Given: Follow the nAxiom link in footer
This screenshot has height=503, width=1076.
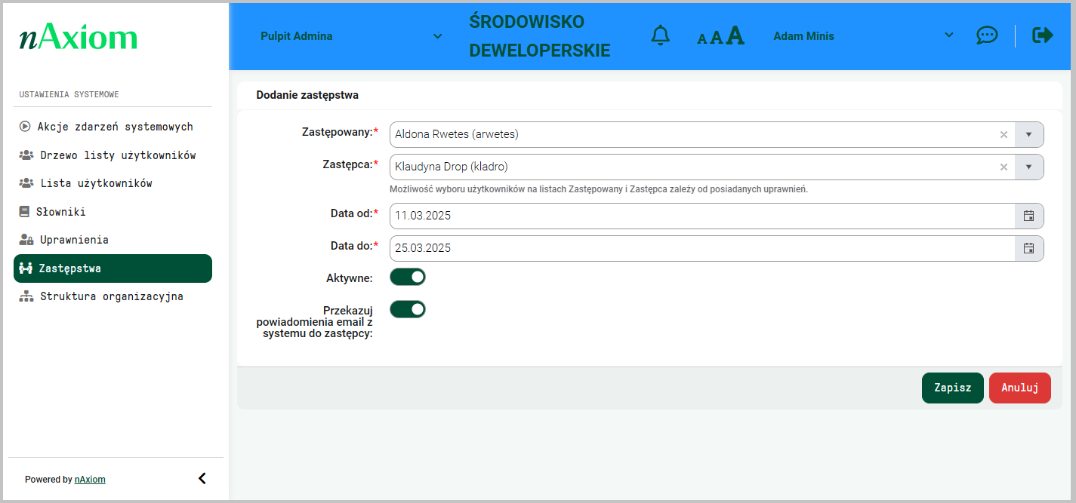Looking at the screenshot, I should [90, 480].
